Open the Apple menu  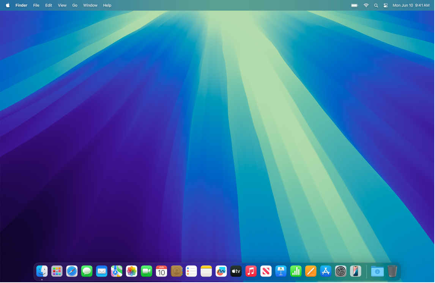pyautogui.click(x=8, y=5)
